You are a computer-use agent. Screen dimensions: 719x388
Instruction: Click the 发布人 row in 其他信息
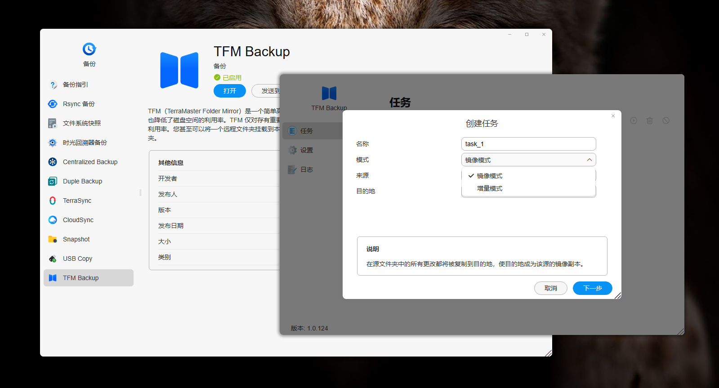219,194
